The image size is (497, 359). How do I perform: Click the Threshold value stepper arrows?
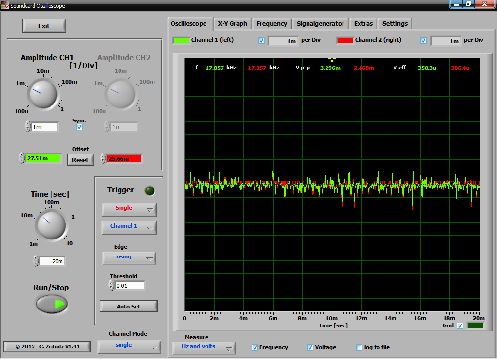point(111,286)
